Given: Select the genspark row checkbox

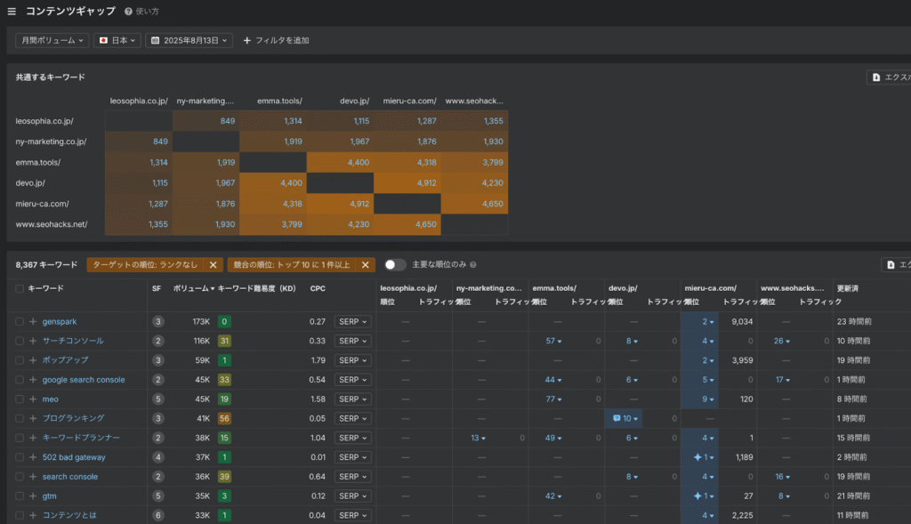Looking at the screenshot, I should tap(20, 321).
